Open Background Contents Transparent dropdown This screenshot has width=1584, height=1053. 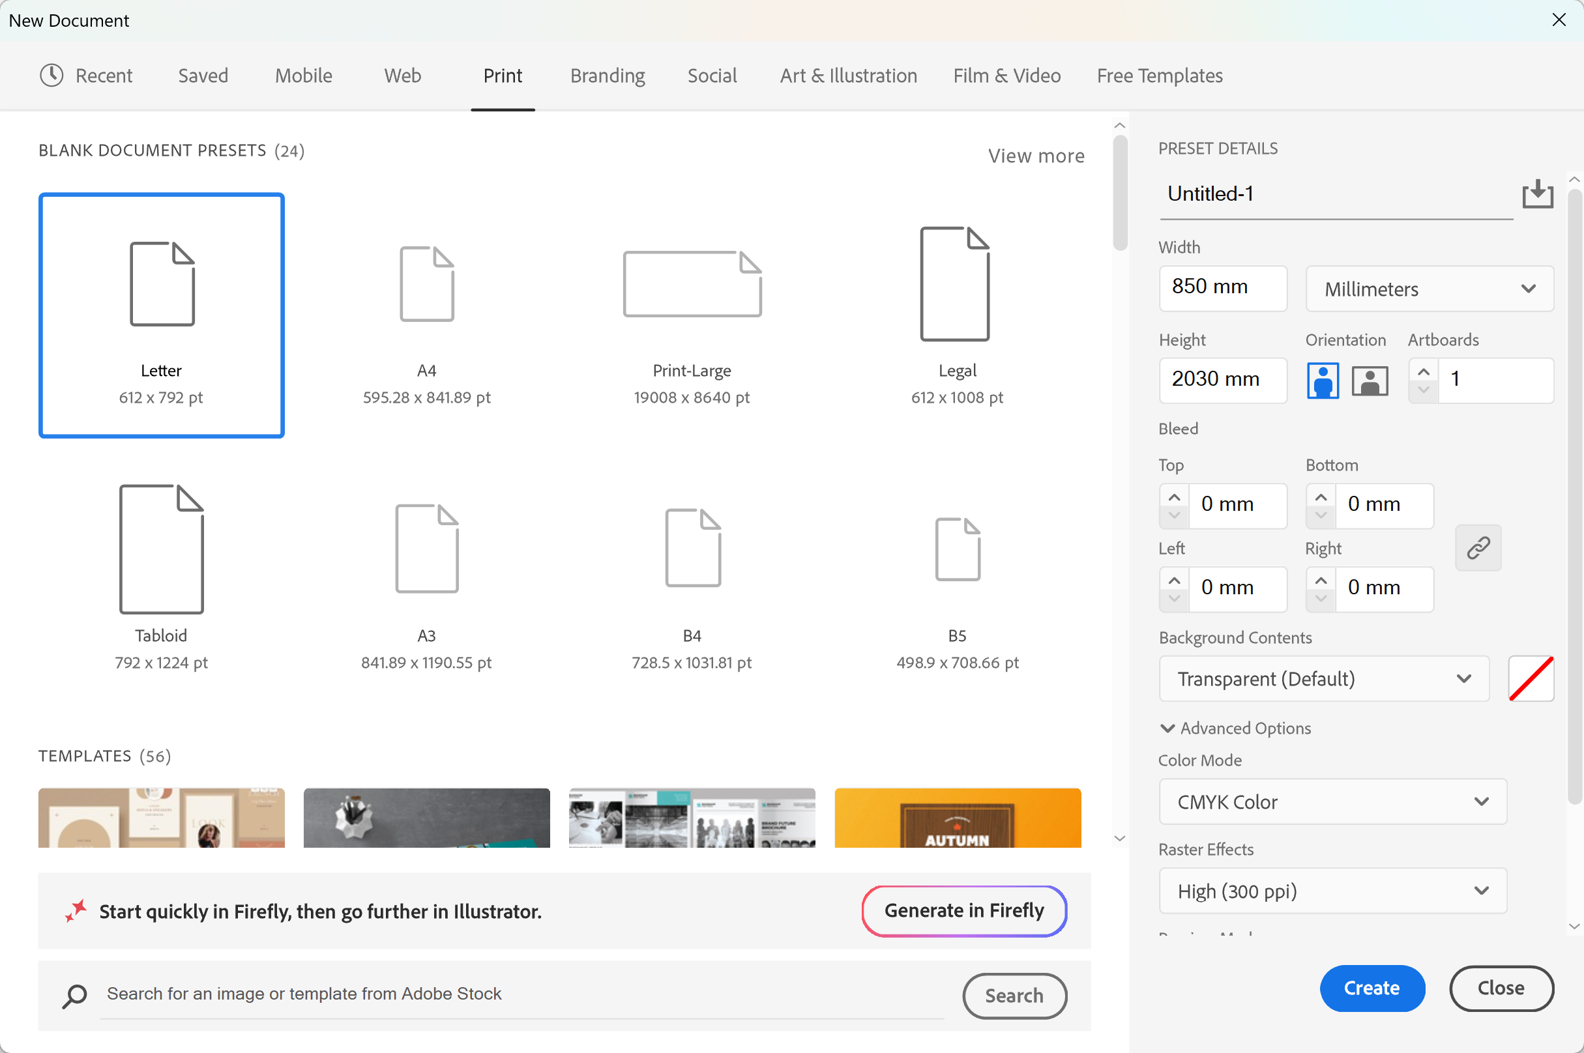[x=1324, y=679]
